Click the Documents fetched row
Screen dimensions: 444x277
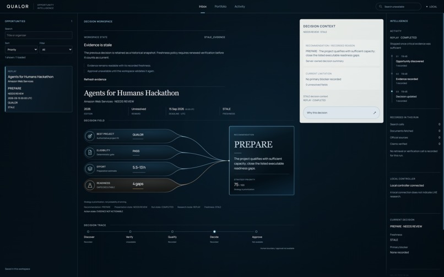tap(415, 131)
